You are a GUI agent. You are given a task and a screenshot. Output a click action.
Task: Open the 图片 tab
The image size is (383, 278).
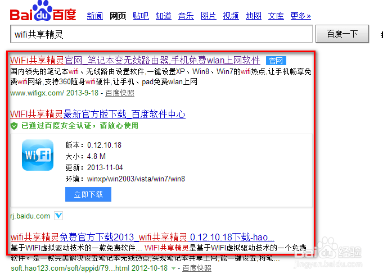208,16
